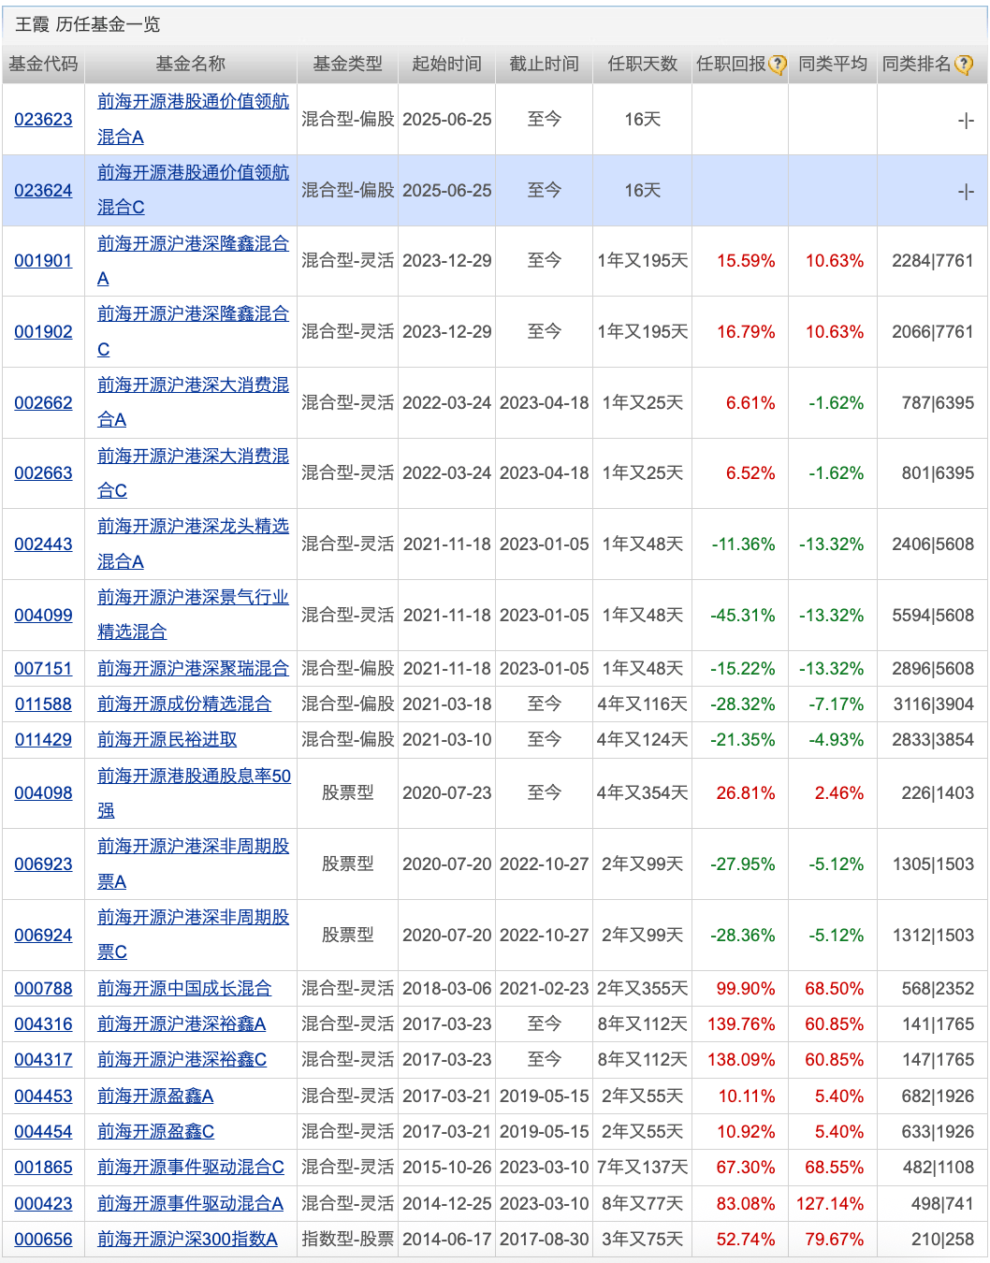Open fund code link 002443

pyautogui.click(x=43, y=544)
